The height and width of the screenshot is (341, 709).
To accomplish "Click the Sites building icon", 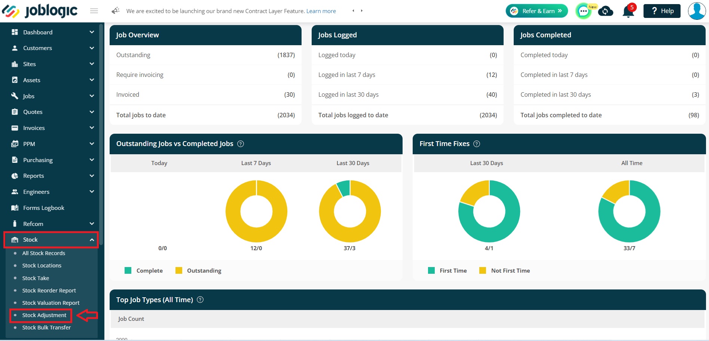I will [x=15, y=64].
